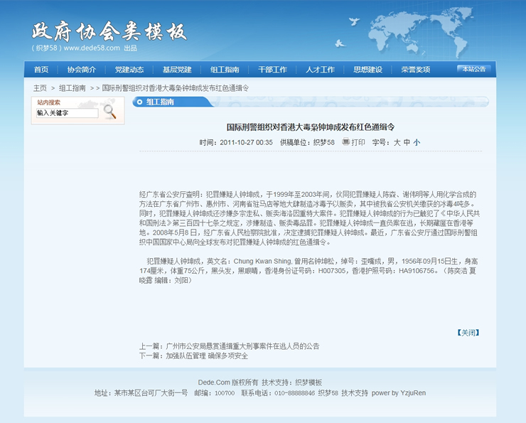
Task: Open 思想建设 in the top menu
Action: 367,70
